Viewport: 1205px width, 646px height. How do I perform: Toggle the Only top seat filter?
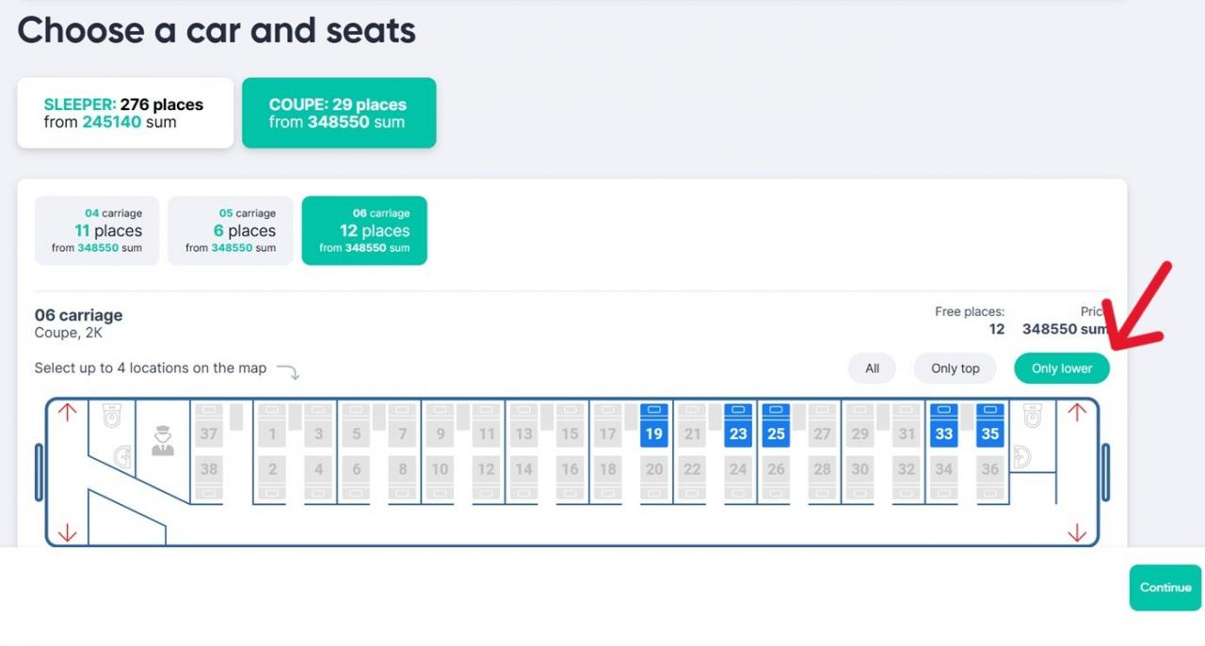pyautogui.click(x=955, y=369)
